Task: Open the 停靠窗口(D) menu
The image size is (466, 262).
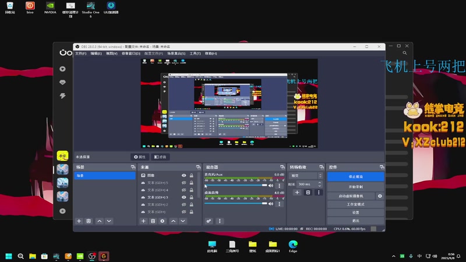Action: tap(130, 54)
